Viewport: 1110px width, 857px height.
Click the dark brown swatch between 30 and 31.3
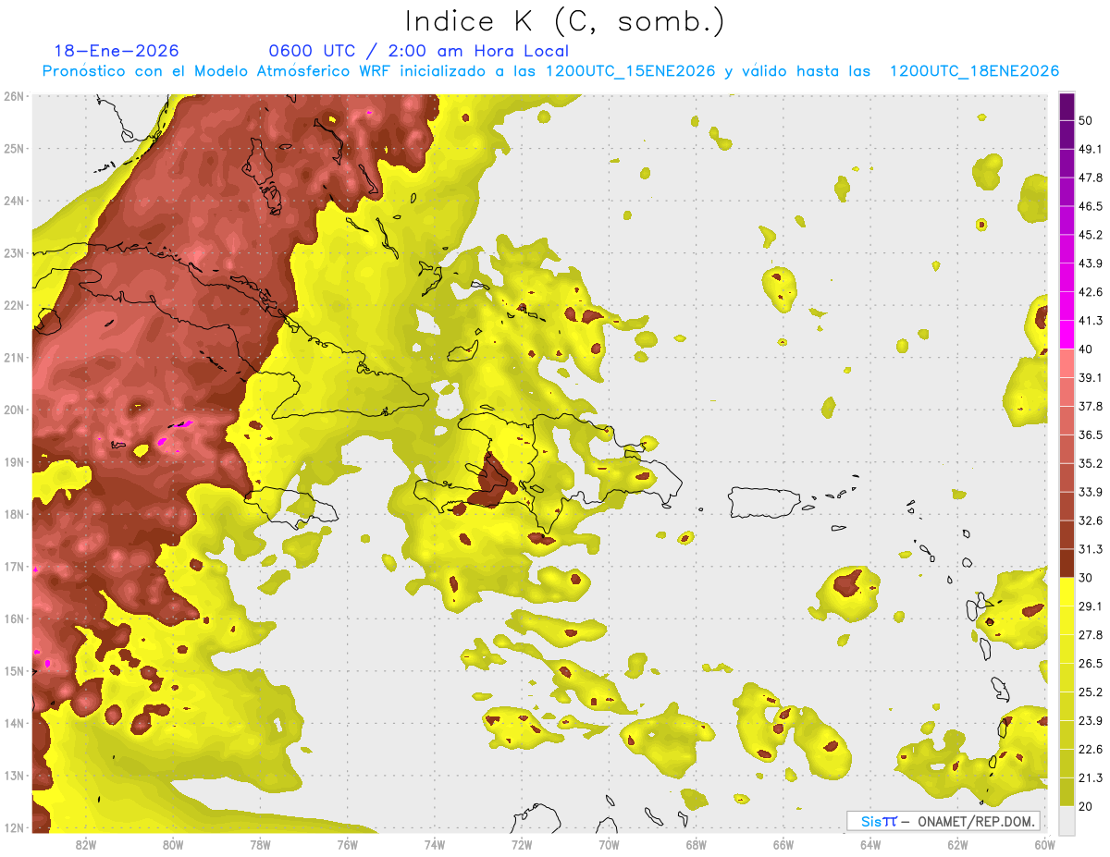point(1067,563)
